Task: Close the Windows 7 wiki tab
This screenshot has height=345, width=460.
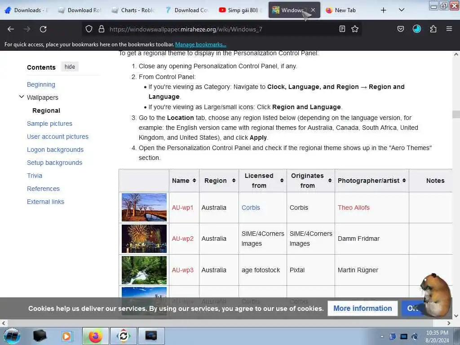Action: click(313, 10)
